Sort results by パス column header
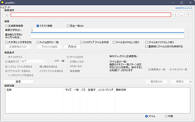The width and height of the screenshot is (195, 122). coord(83,90)
